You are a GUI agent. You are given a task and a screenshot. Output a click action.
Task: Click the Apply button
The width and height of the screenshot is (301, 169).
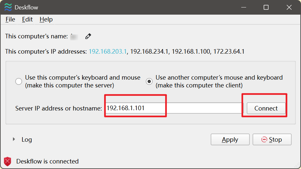point(230,139)
